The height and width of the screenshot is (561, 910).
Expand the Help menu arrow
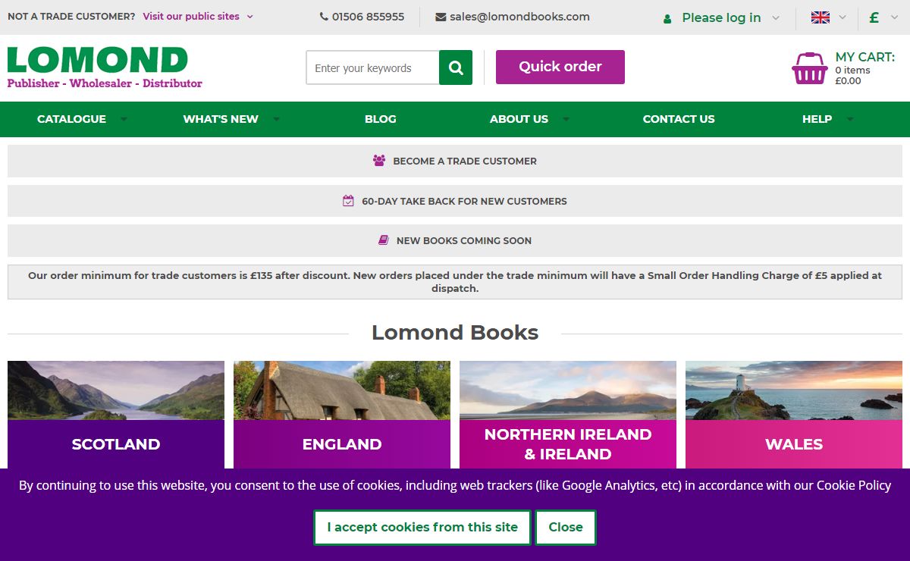tap(849, 119)
